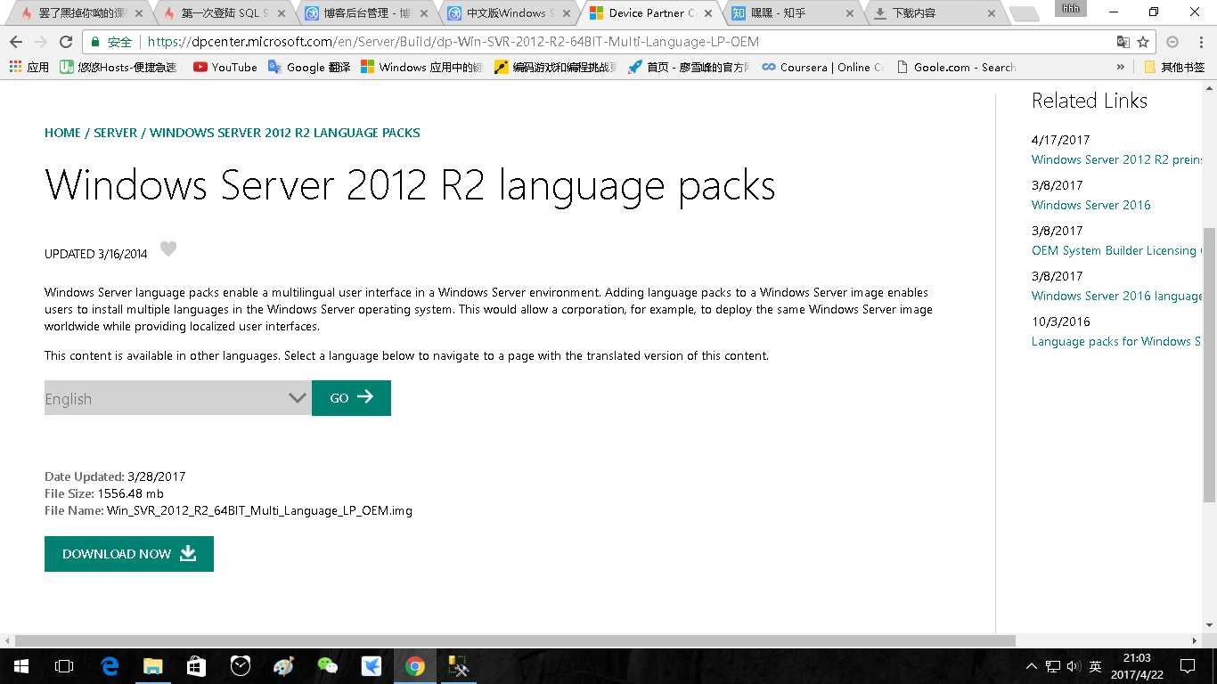
Task: Open Windows 应用中的 bookmark
Action: (x=421, y=67)
